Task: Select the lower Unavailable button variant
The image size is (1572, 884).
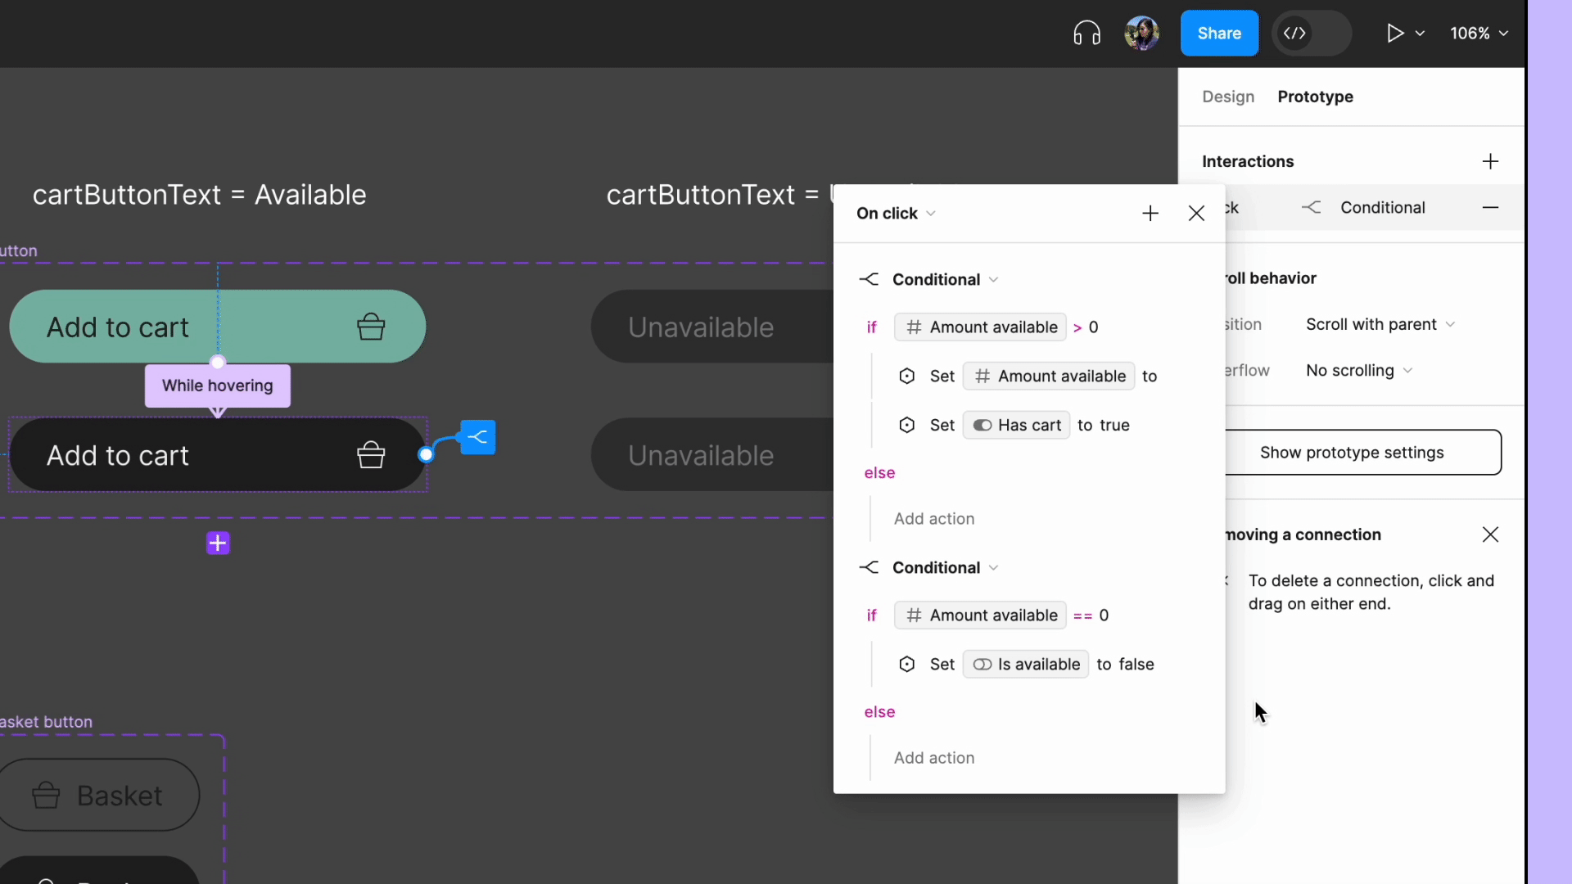Action: [712, 455]
